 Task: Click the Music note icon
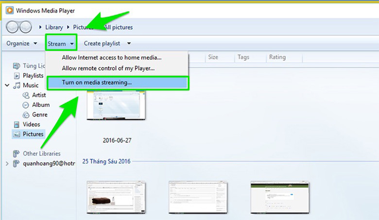17,85
